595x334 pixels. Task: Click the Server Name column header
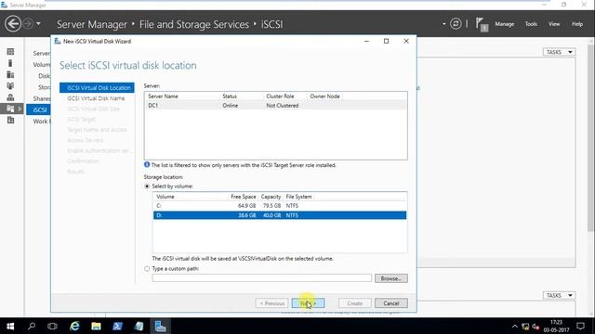coord(163,96)
